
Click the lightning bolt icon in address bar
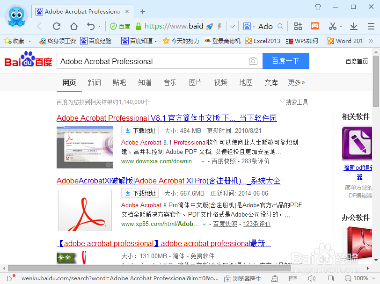point(219,26)
